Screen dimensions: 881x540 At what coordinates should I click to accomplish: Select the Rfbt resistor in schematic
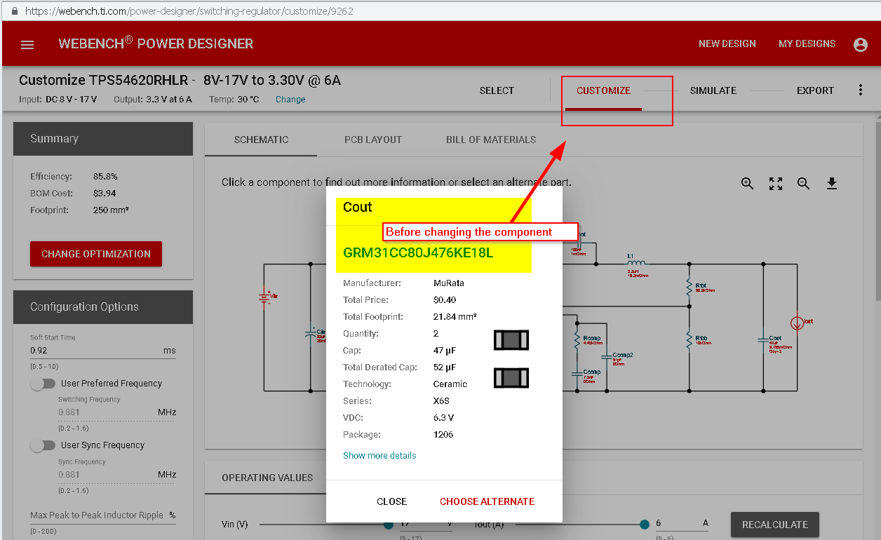[x=690, y=286]
